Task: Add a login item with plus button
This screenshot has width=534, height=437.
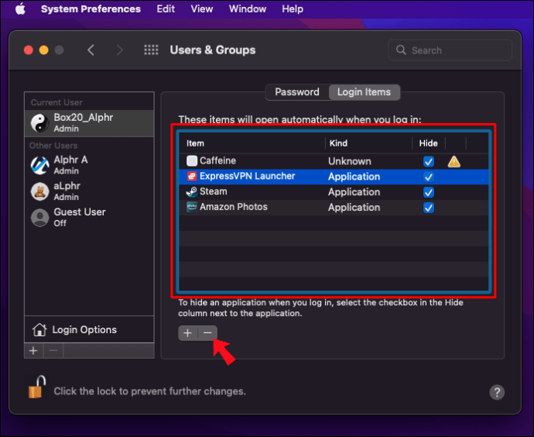Action: pyautogui.click(x=187, y=332)
